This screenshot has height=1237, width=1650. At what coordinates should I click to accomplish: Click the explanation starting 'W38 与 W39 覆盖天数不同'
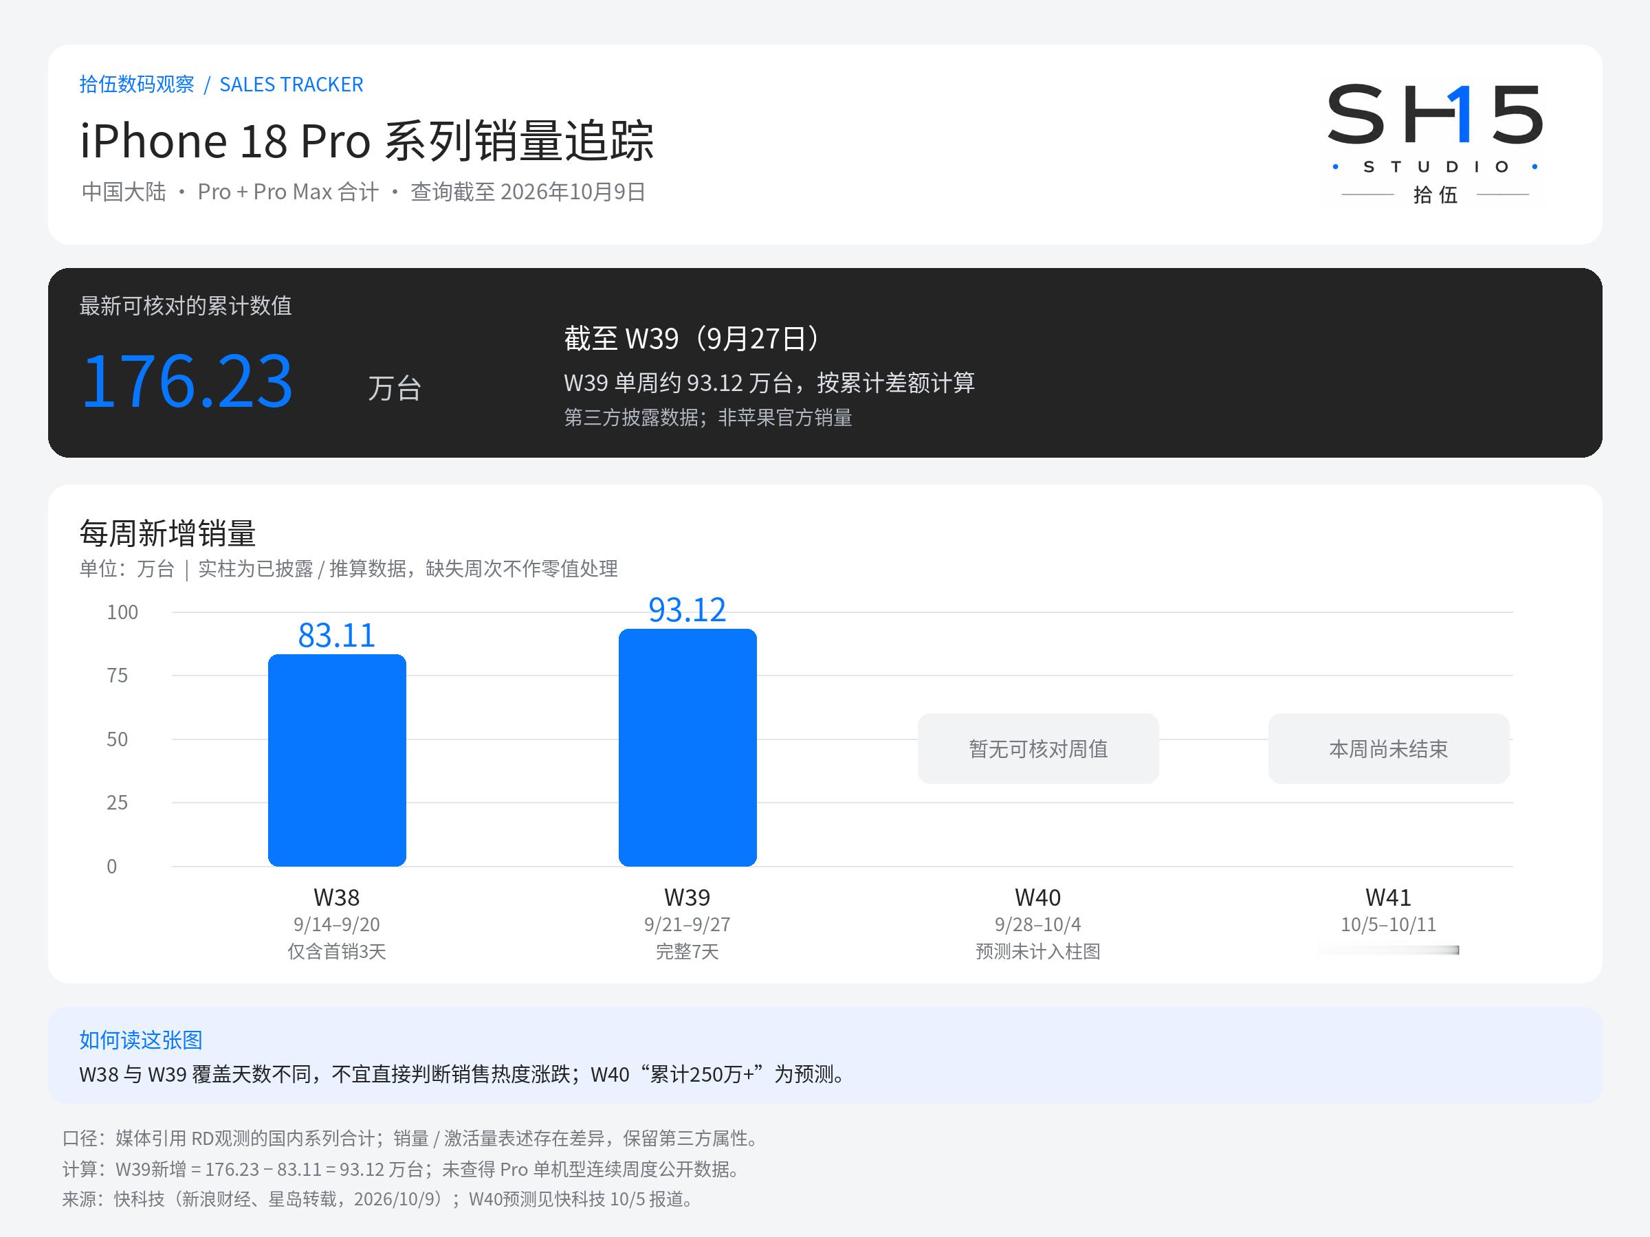click(463, 1074)
